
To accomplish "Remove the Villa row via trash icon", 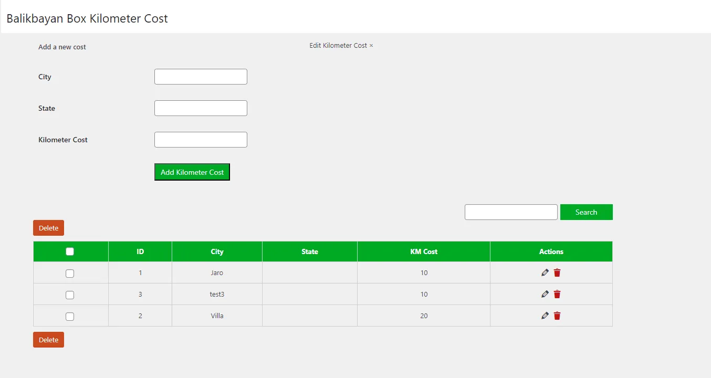I will tap(557, 316).
